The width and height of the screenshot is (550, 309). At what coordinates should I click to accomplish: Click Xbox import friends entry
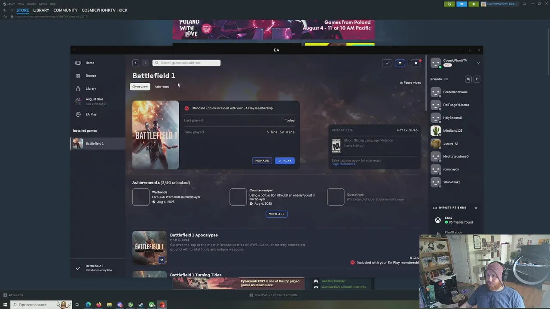[x=455, y=220]
